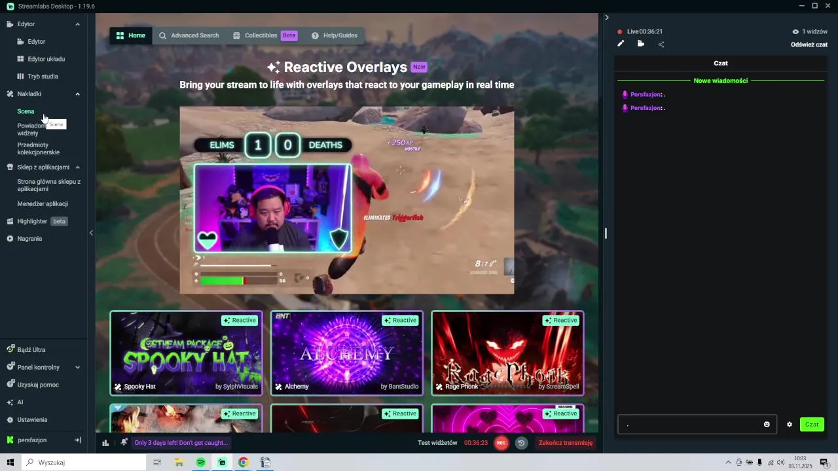This screenshot has height=471, width=838.
Task: Click Reactive tag on Rage Phonk card
Action: click(561, 321)
